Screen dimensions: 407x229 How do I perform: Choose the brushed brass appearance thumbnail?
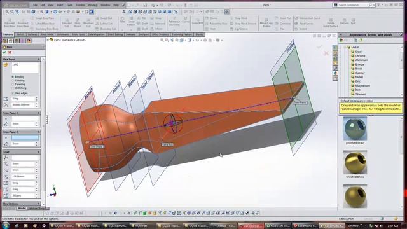click(x=355, y=163)
